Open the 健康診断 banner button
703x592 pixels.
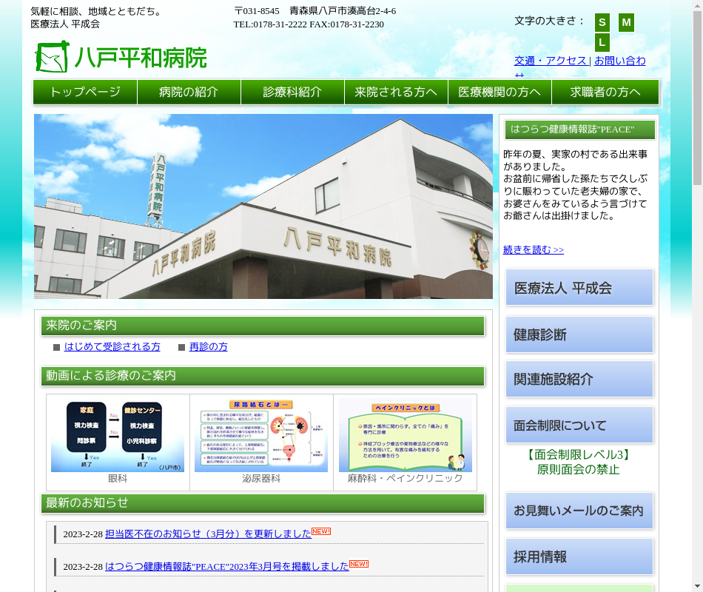(x=579, y=334)
